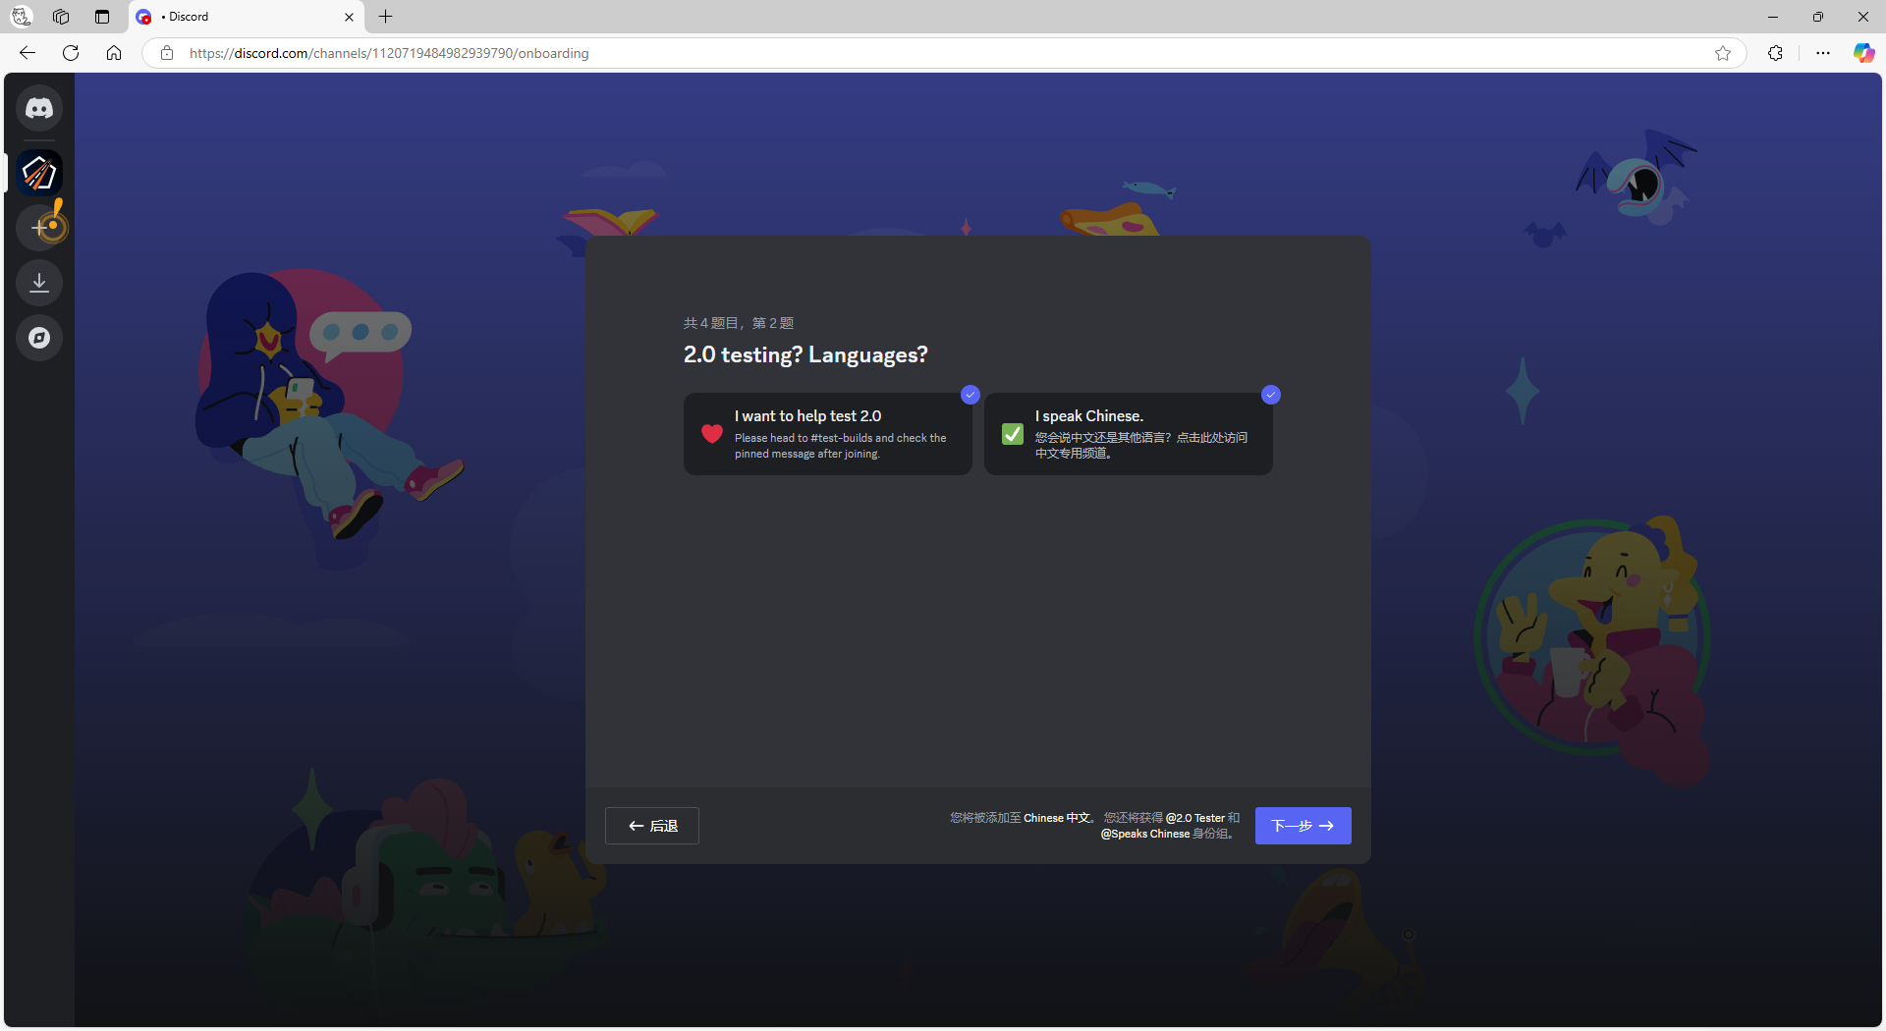This screenshot has height=1031, width=1886.
Task: Add a server with the plus icon
Action: [x=39, y=228]
